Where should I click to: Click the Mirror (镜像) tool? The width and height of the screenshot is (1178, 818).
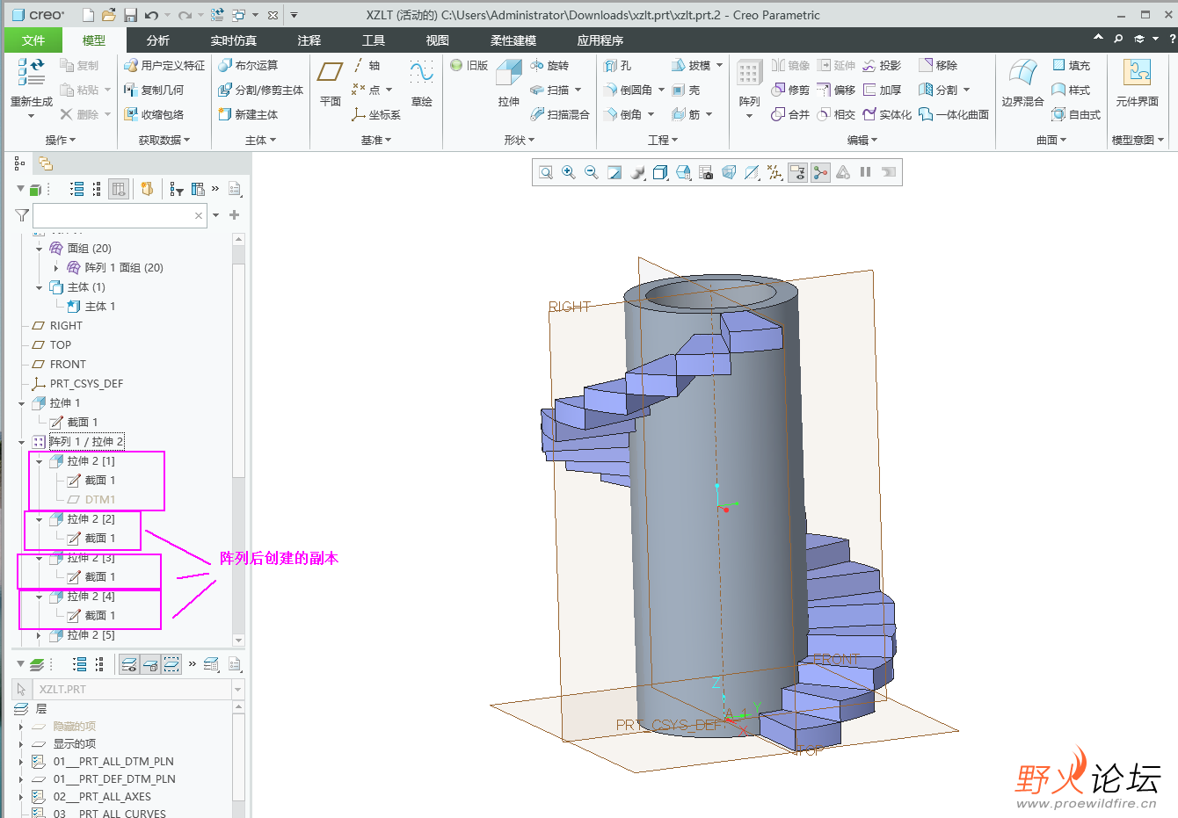pyautogui.click(x=790, y=66)
